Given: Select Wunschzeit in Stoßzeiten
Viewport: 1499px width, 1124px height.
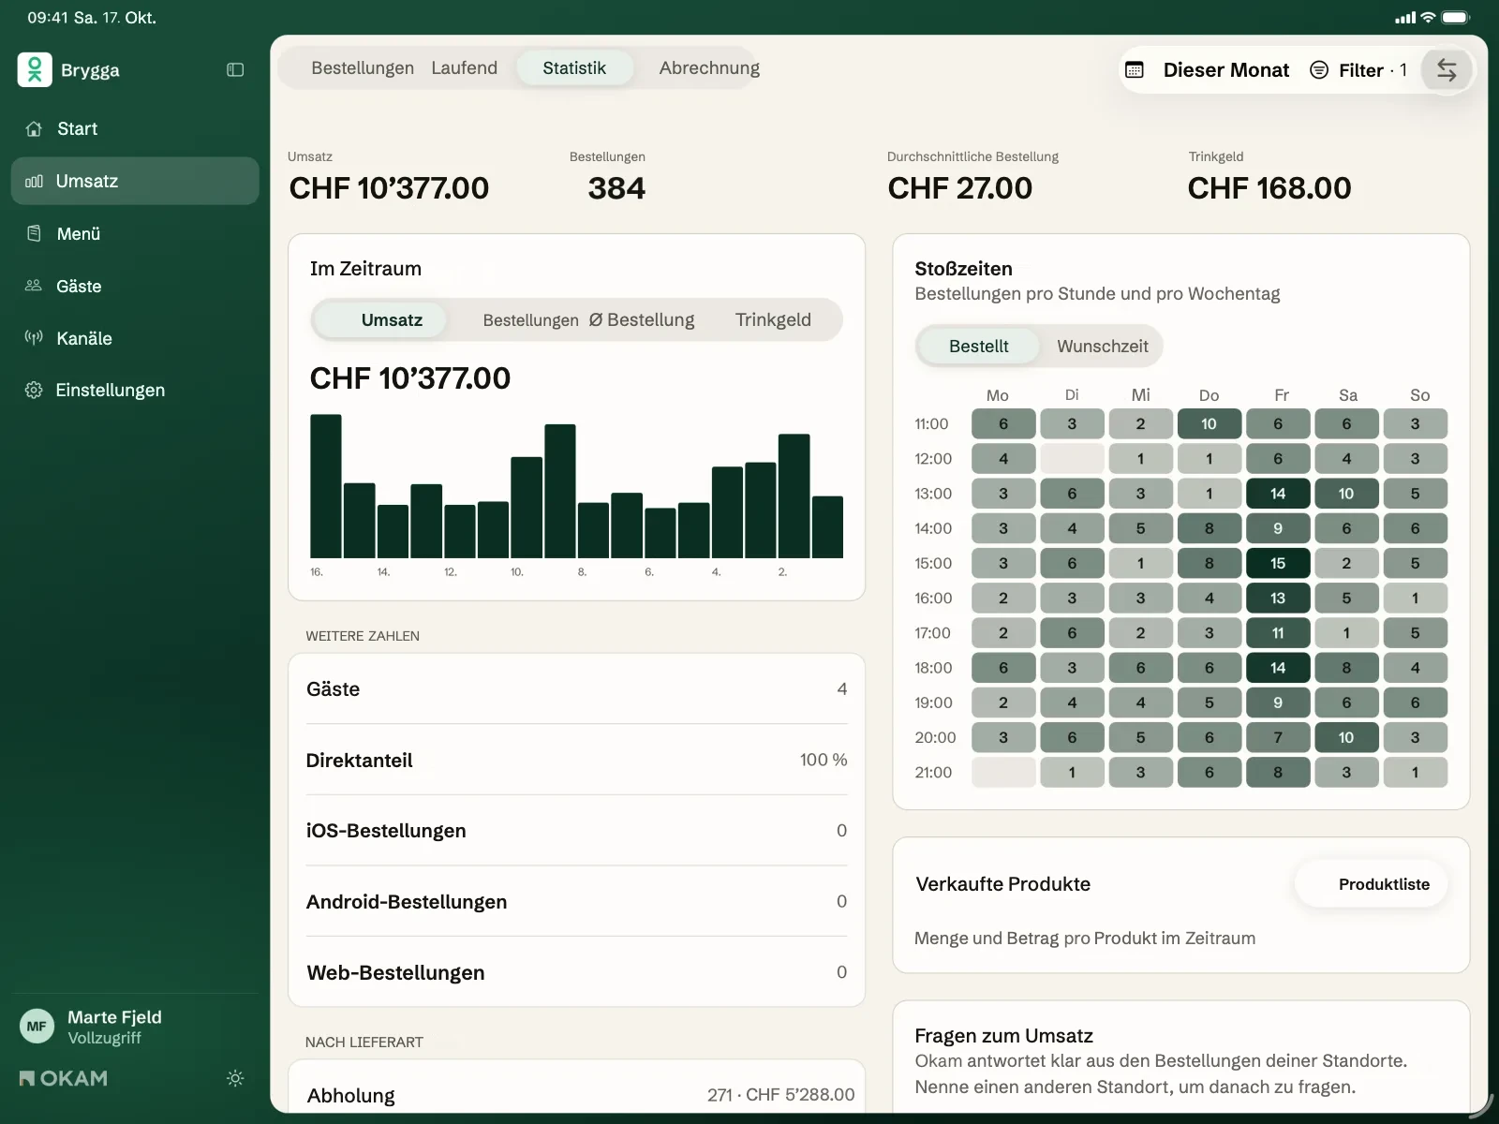Looking at the screenshot, I should point(1103,347).
